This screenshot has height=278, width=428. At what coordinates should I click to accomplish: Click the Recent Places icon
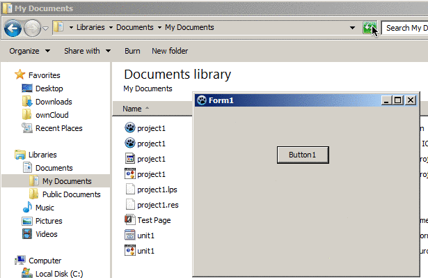pos(27,128)
